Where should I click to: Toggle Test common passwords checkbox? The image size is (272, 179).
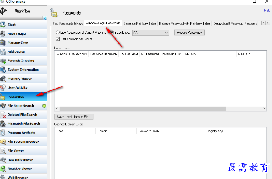tap(58, 39)
